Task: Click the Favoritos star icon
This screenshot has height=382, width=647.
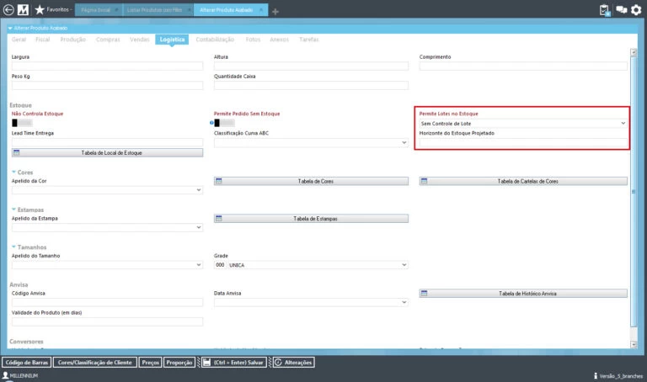Action: click(40, 10)
